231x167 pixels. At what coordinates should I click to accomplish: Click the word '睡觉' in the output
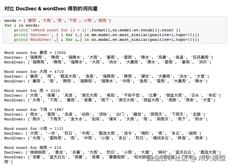point(137,114)
